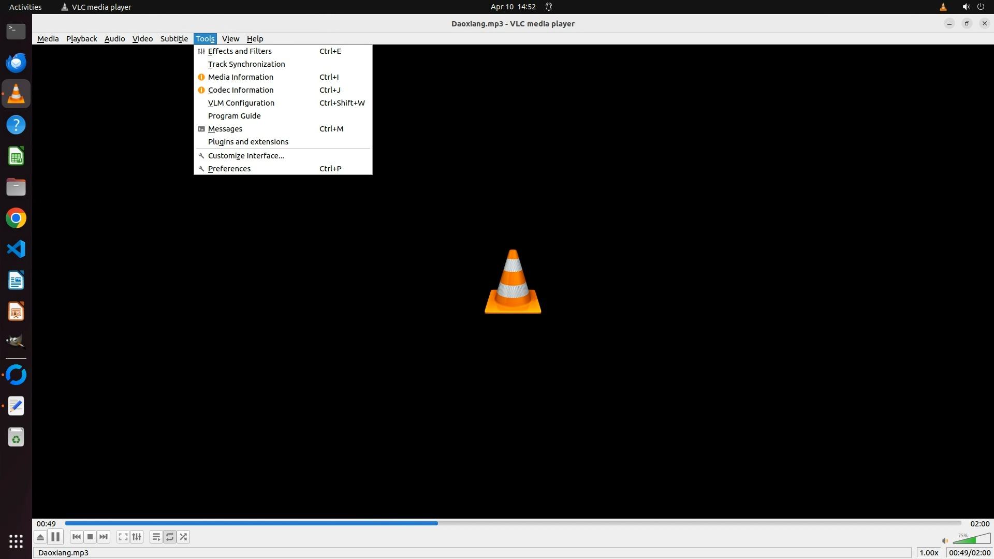The image size is (994, 559).
Task: Skip to next track button
Action: (104, 537)
